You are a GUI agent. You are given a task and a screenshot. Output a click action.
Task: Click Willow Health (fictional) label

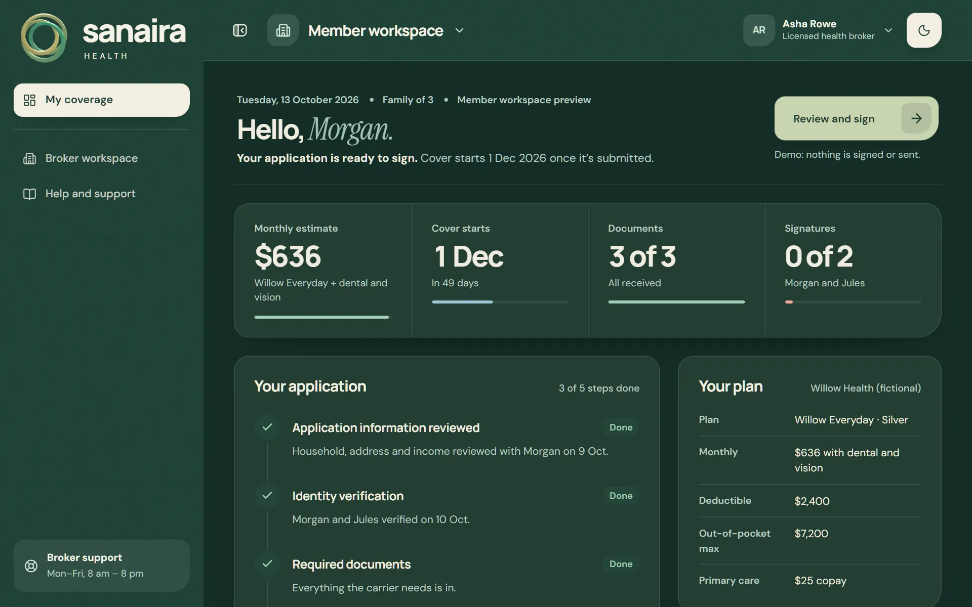(x=866, y=388)
